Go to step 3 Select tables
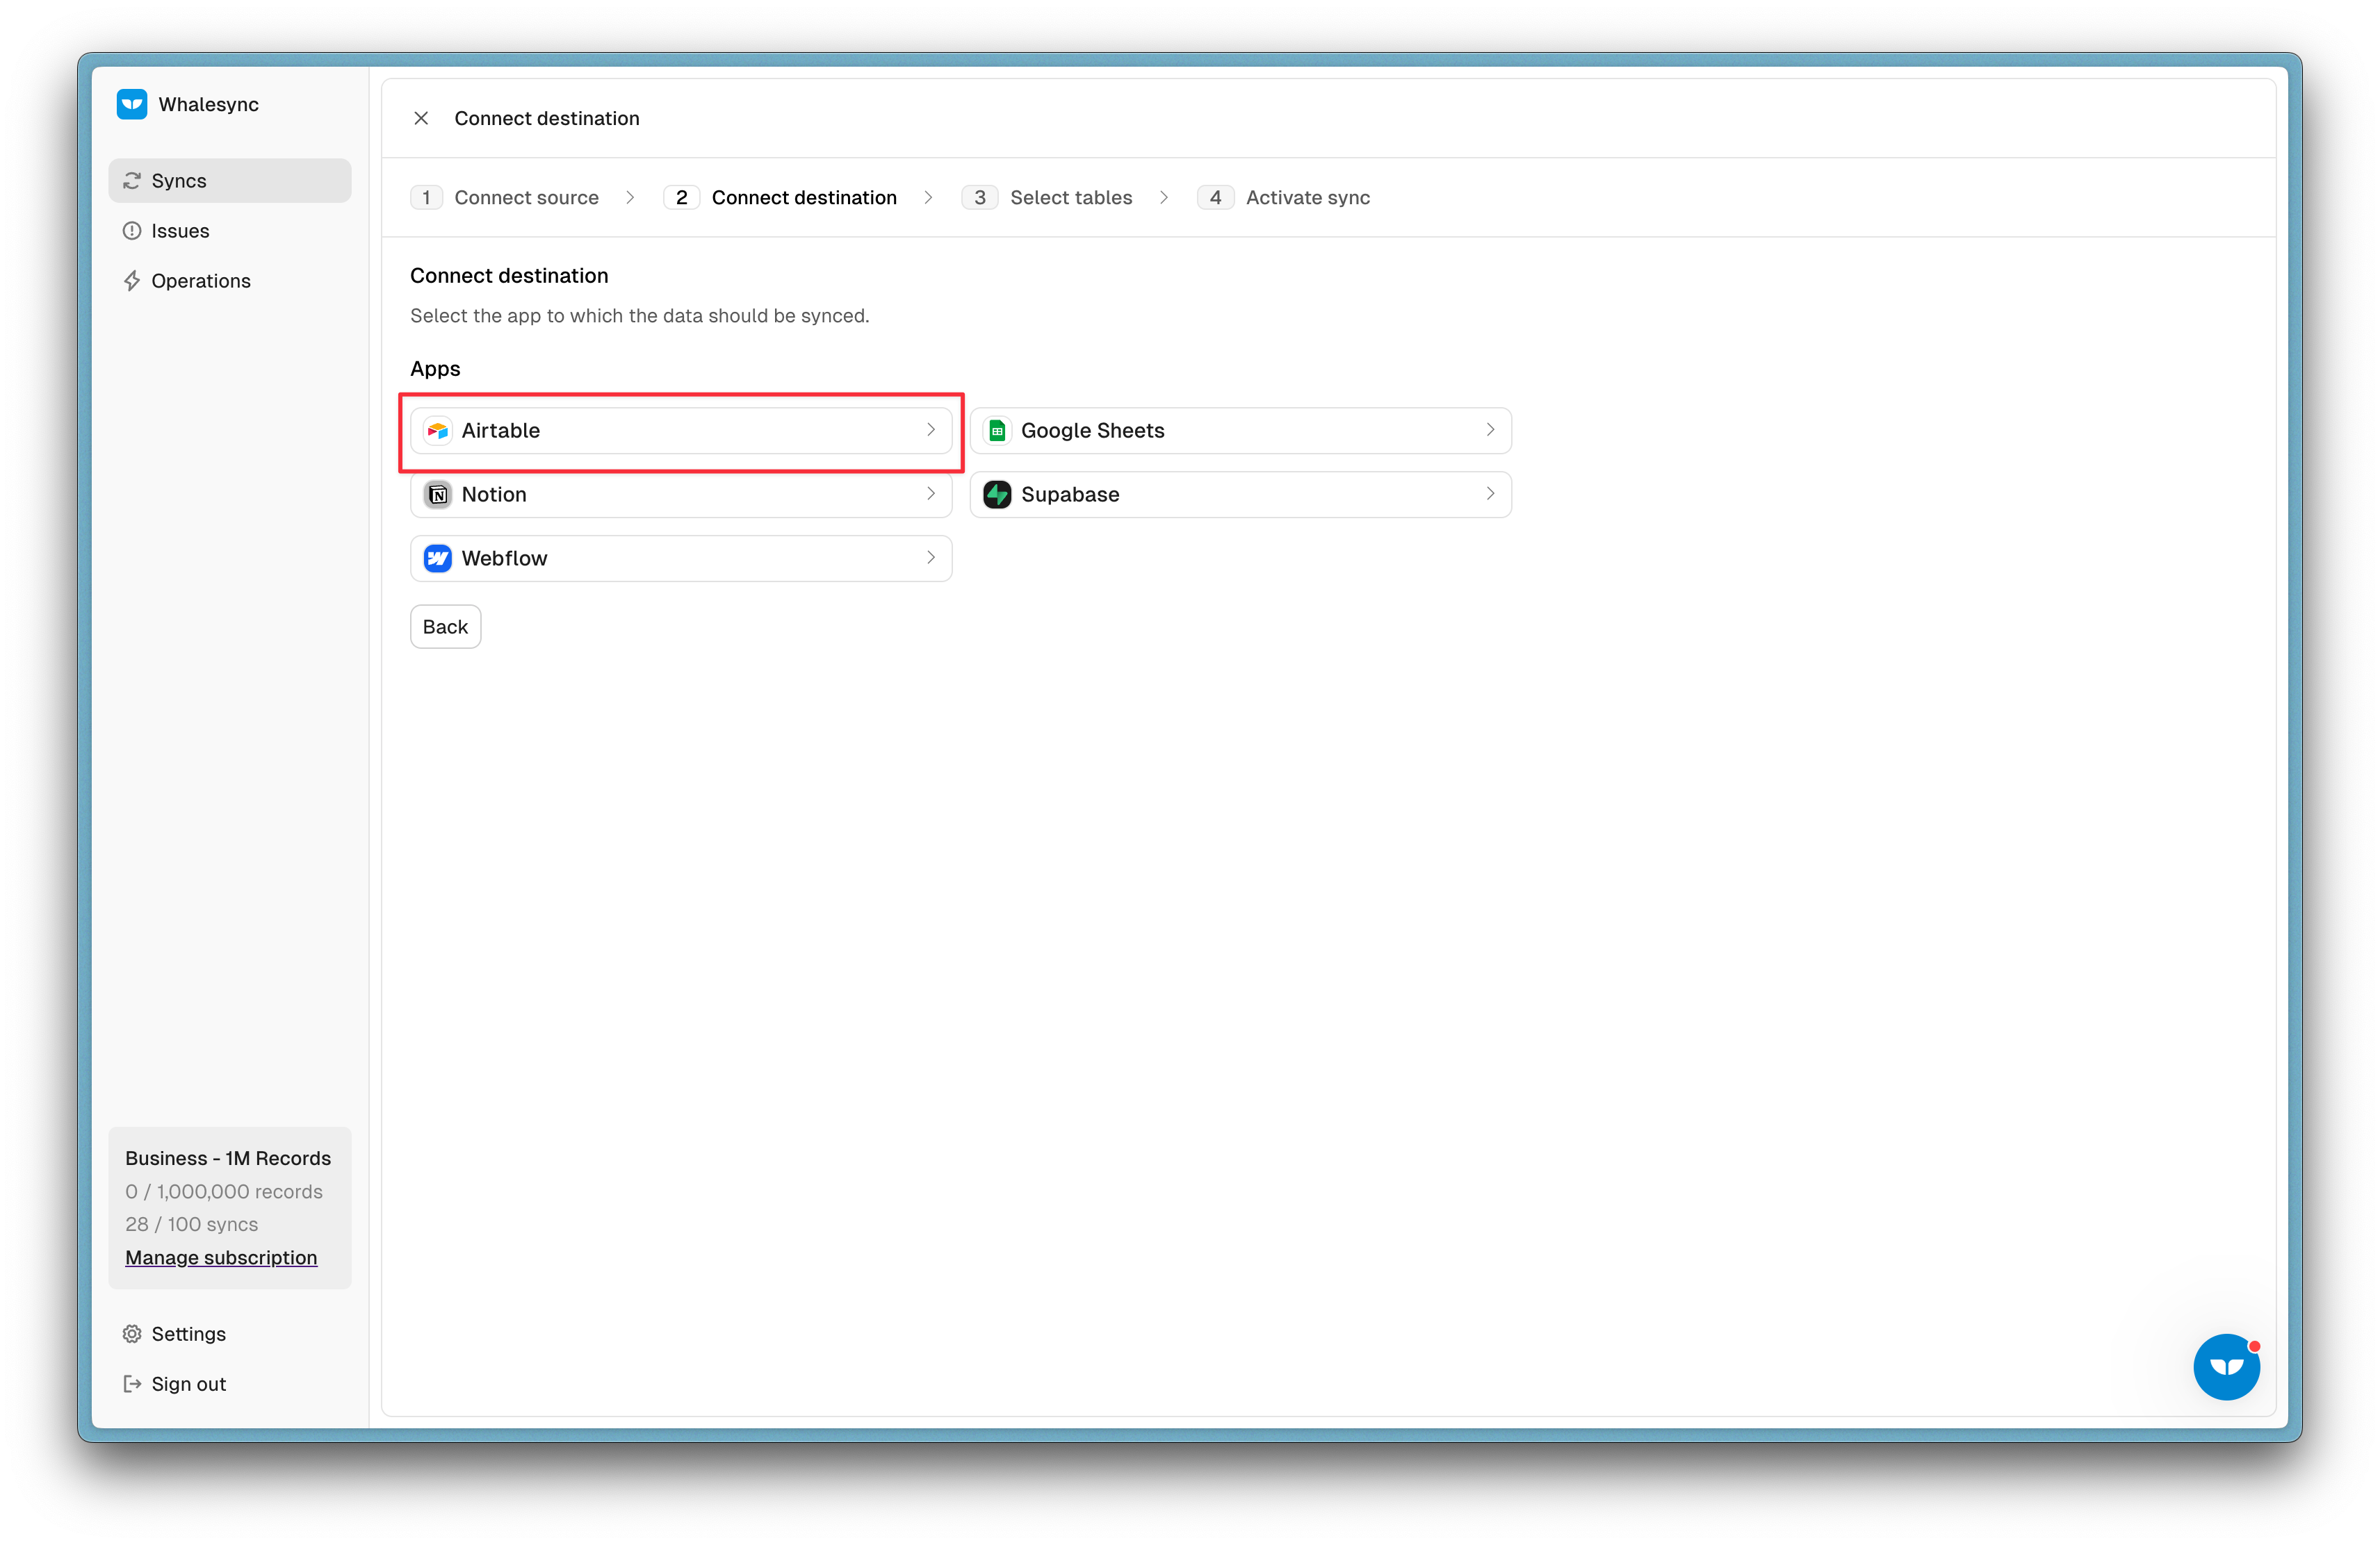 pos(1047,198)
